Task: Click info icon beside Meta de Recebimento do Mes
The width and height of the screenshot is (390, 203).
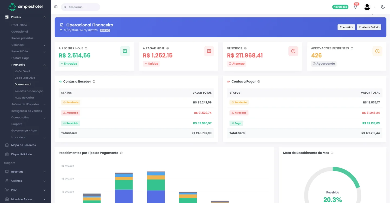Action: [332, 153]
